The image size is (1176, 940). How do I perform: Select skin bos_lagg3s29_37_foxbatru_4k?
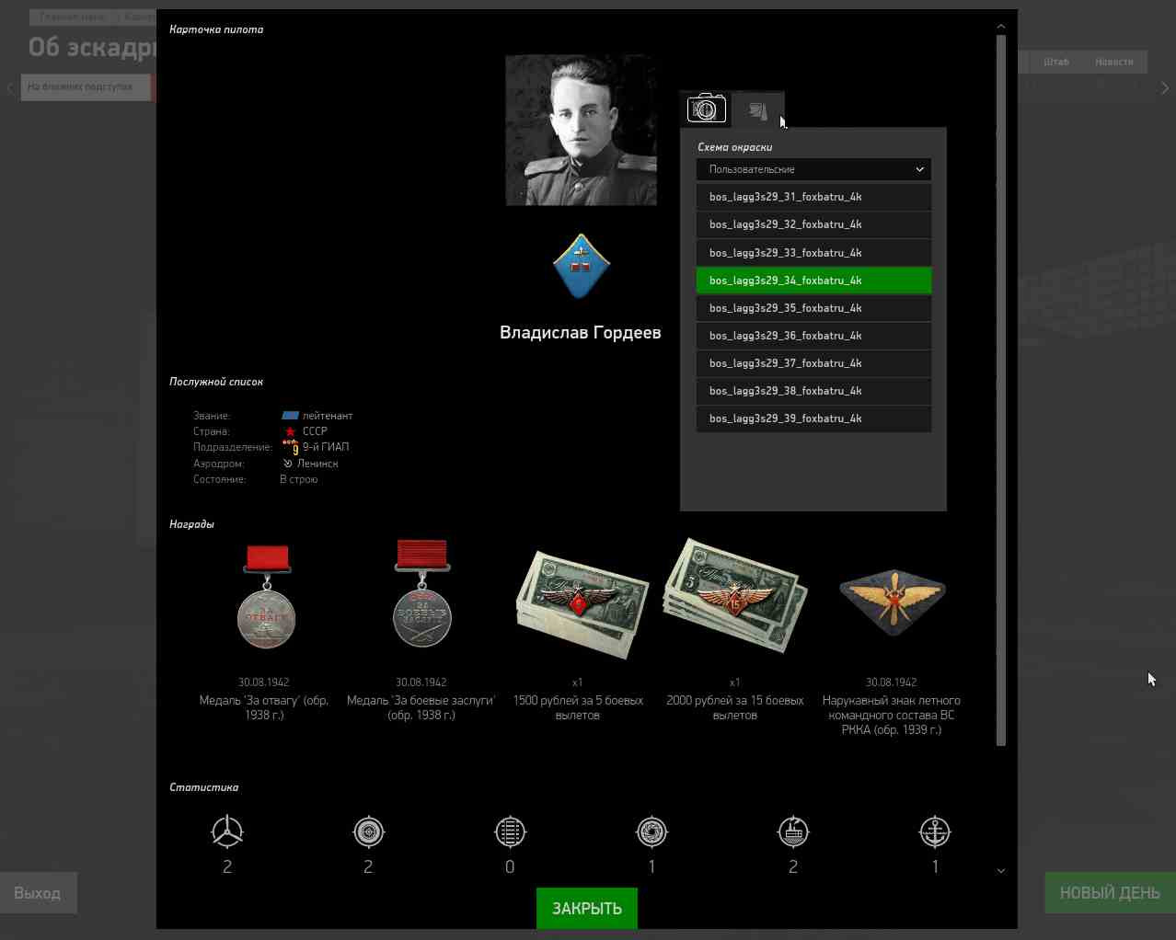tap(813, 363)
